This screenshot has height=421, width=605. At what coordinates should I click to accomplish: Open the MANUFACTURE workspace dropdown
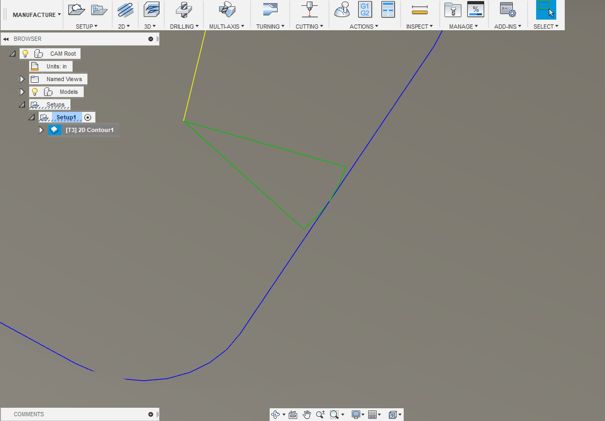coord(37,15)
